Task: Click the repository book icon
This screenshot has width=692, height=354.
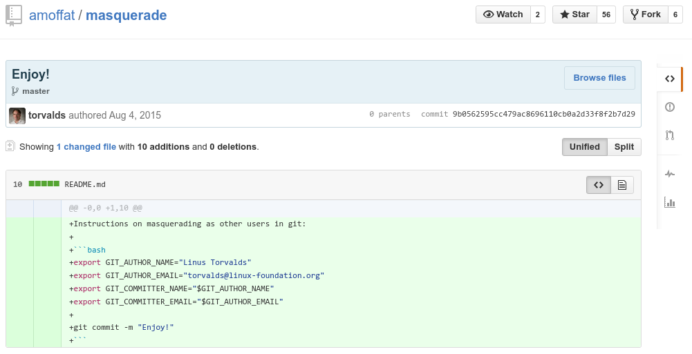Action: (x=13, y=15)
